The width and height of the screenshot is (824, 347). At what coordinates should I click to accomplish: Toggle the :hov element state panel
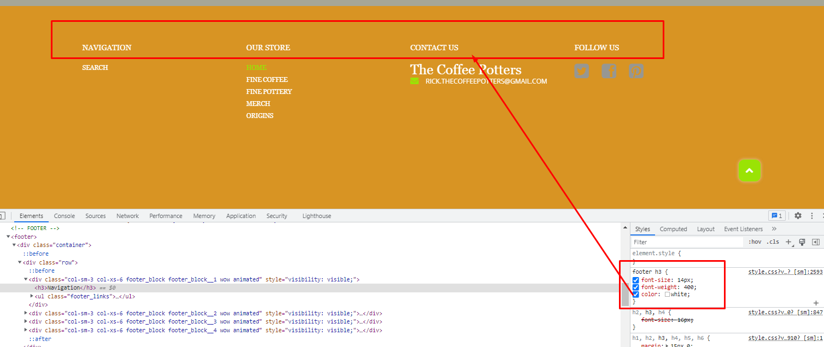755,242
